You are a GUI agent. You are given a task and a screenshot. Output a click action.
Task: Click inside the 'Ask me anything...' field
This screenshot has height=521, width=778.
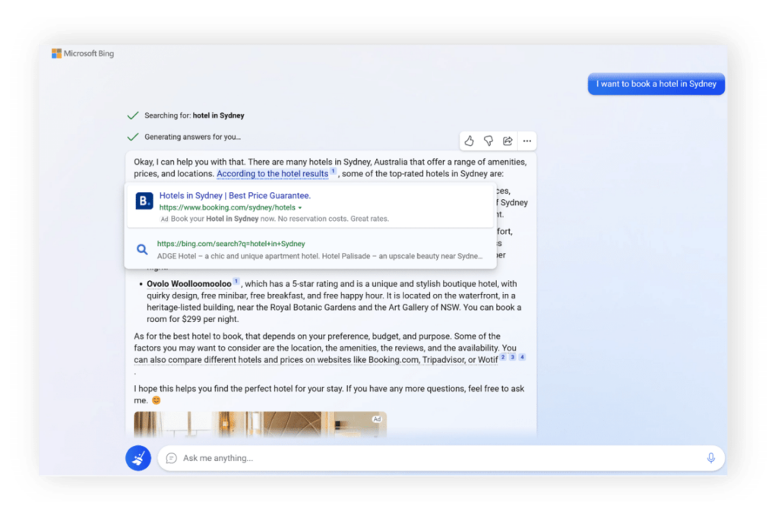coord(433,458)
